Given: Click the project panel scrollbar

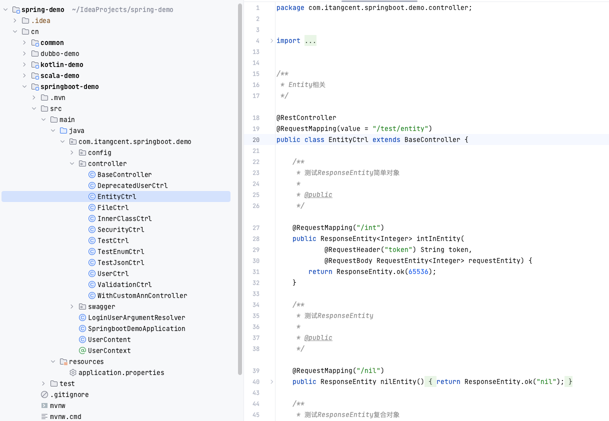Looking at the screenshot, I should tap(239, 200).
